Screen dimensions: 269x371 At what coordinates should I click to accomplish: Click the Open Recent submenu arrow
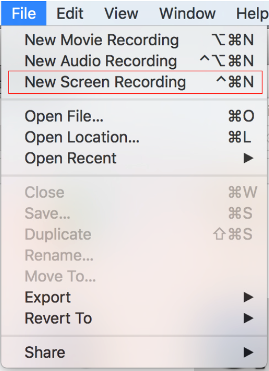(248, 158)
